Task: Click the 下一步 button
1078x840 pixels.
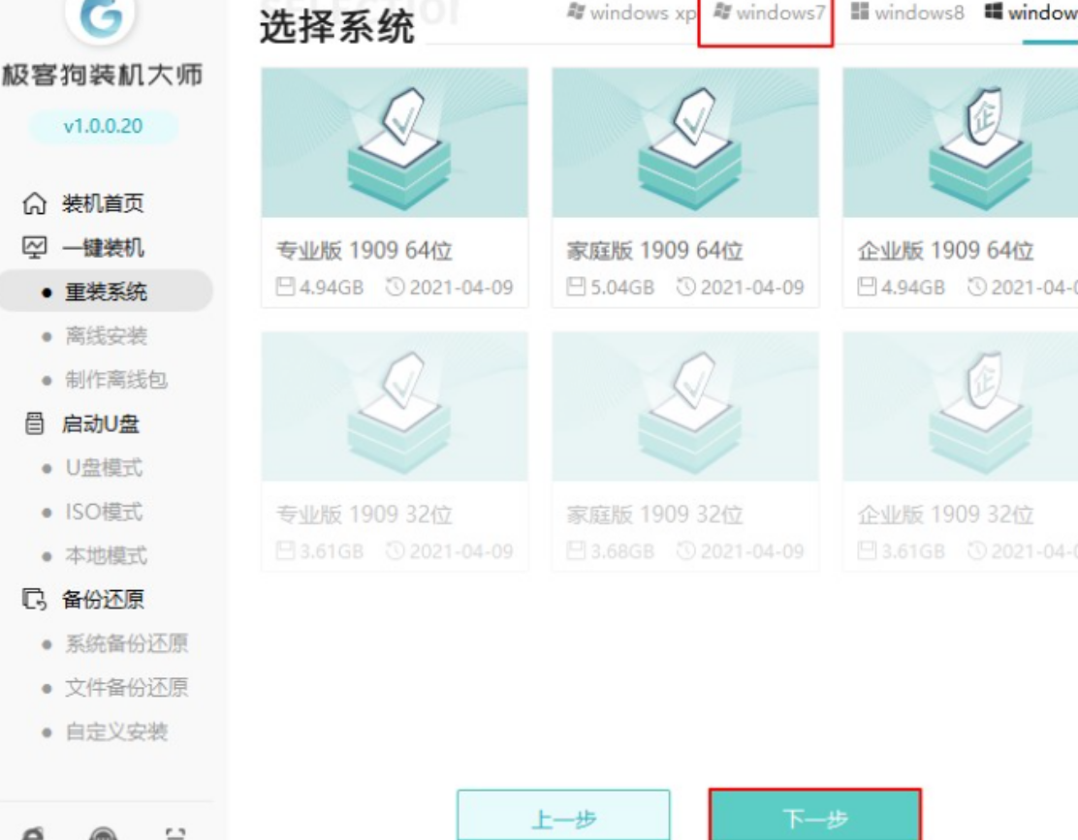Action: (x=814, y=816)
